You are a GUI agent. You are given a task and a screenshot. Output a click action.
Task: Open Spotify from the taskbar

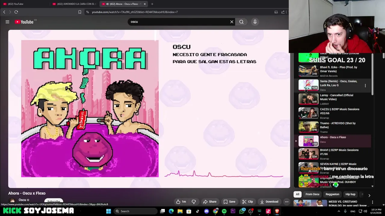224,211
